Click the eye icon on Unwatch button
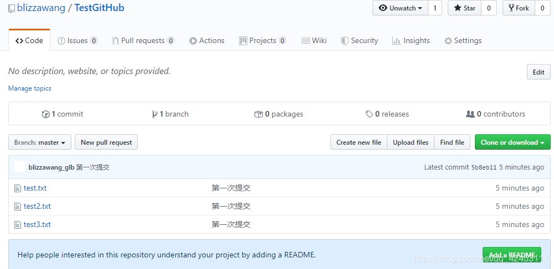Viewport: 554px width, 269px height. [383, 8]
